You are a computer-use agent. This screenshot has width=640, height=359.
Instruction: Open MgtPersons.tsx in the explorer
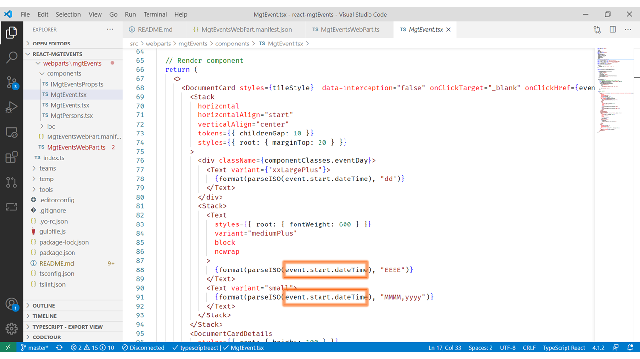point(72,116)
